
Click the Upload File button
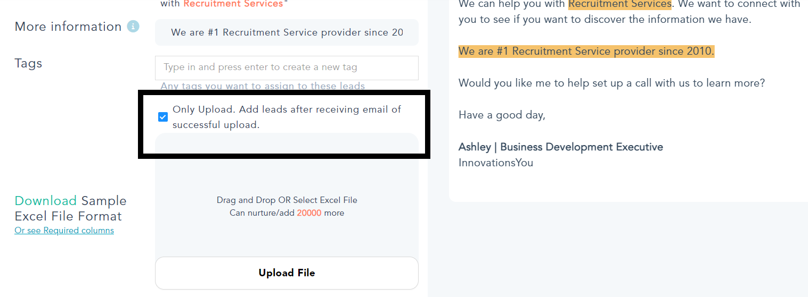(x=287, y=273)
